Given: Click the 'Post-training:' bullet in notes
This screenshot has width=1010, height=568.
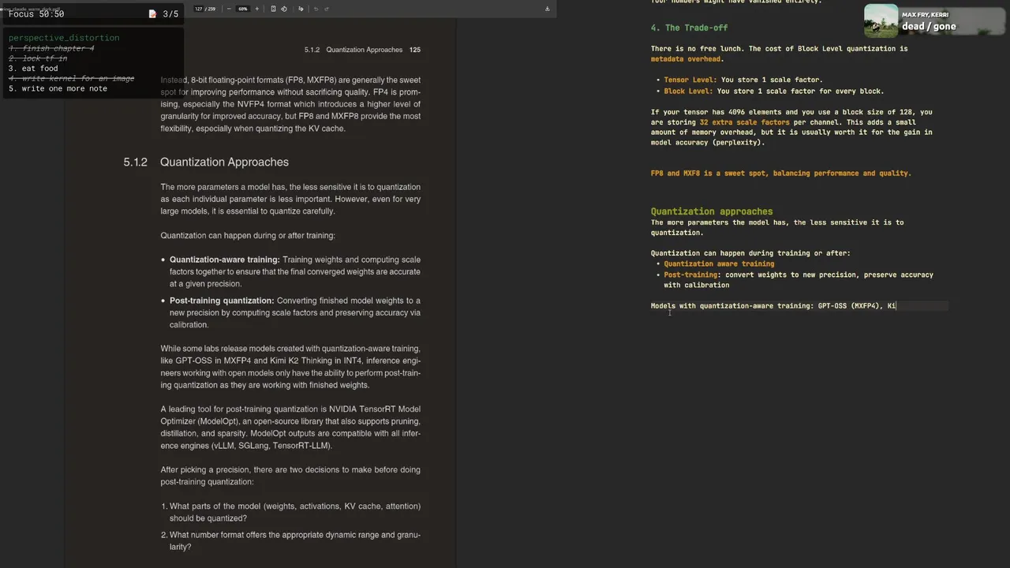Looking at the screenshot, I should click(x=692, y=275).
